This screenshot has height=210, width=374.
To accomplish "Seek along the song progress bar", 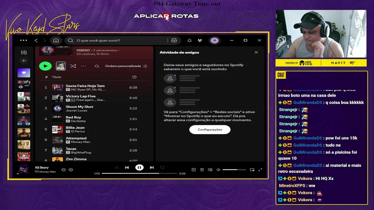I will (139, 174).
